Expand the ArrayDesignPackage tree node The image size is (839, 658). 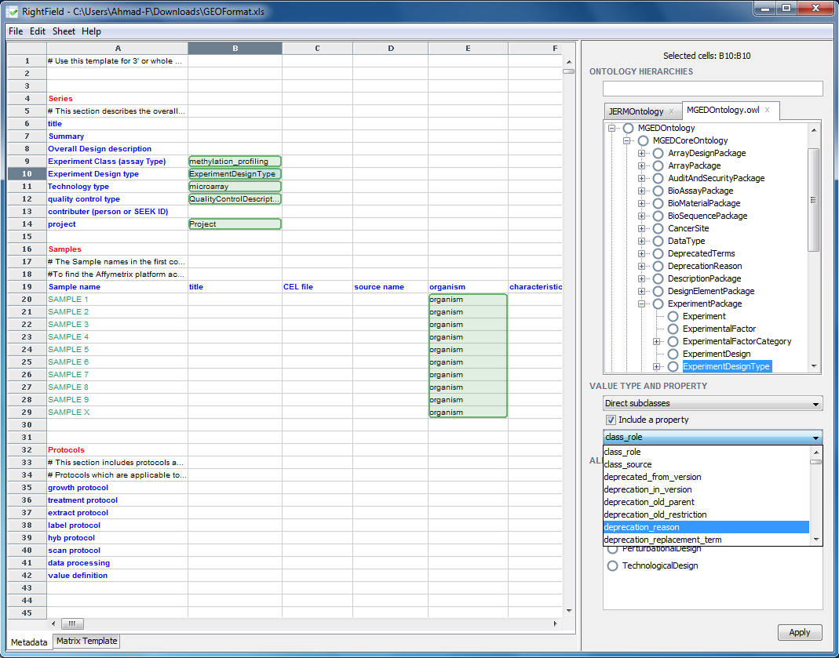coord(642,153)
